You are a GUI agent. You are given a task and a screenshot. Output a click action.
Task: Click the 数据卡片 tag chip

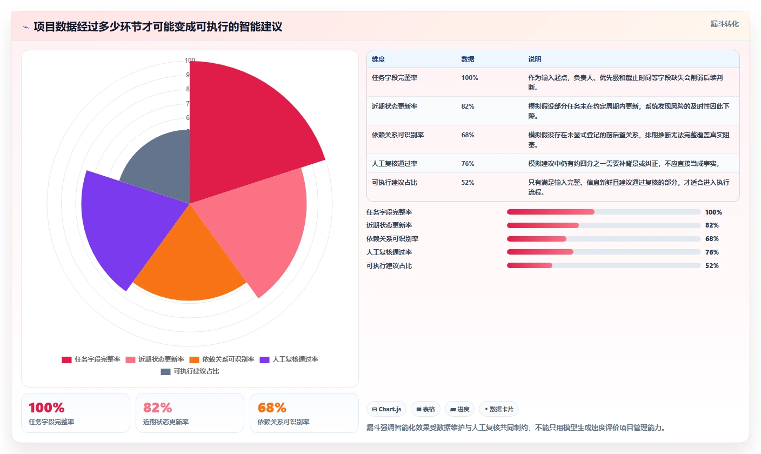point(498,409)
